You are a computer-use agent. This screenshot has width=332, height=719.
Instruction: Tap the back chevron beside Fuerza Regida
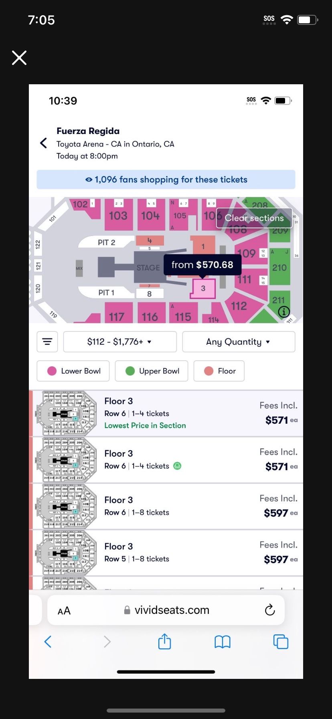[x=44, y=143]
